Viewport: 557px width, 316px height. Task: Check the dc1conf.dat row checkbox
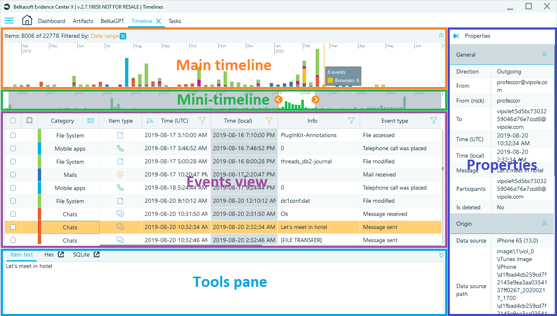point(13,201)
